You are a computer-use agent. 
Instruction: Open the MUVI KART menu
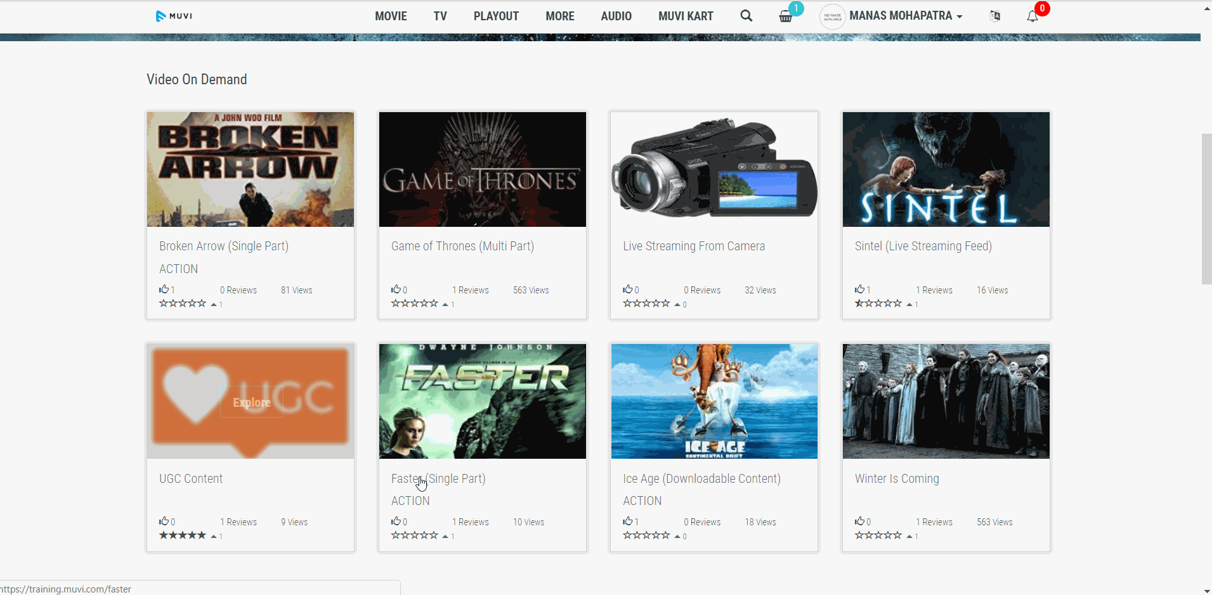pos(686,16)
